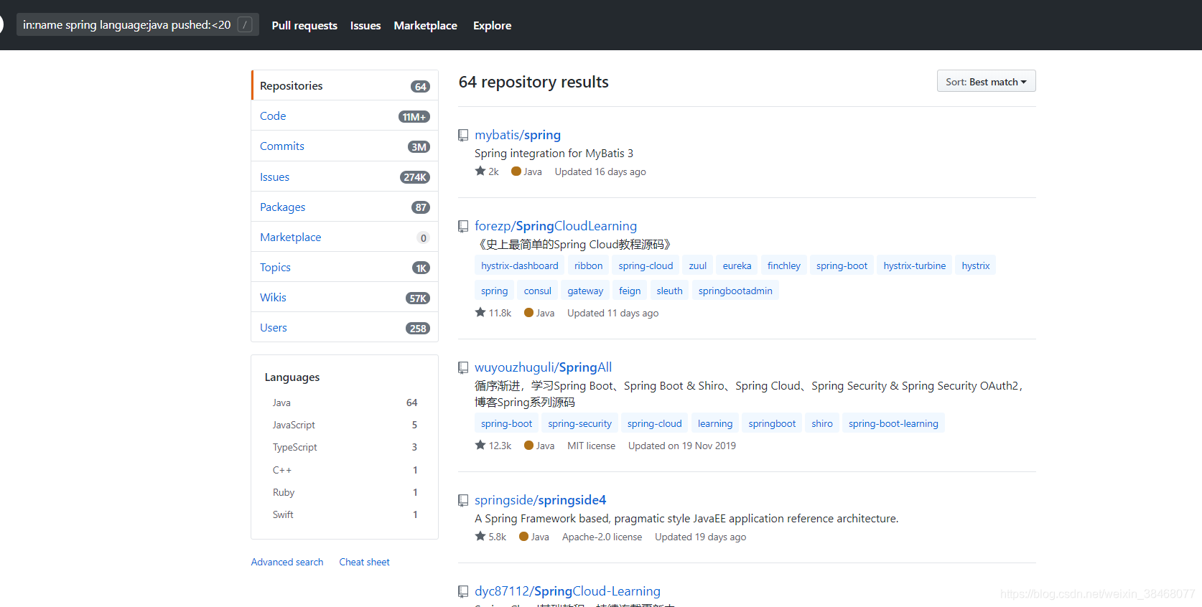Click the repo icon beside forezp/SpringCloudLearning

point(463,227)
